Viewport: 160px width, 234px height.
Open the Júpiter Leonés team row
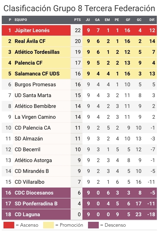[x=79, y=30]
